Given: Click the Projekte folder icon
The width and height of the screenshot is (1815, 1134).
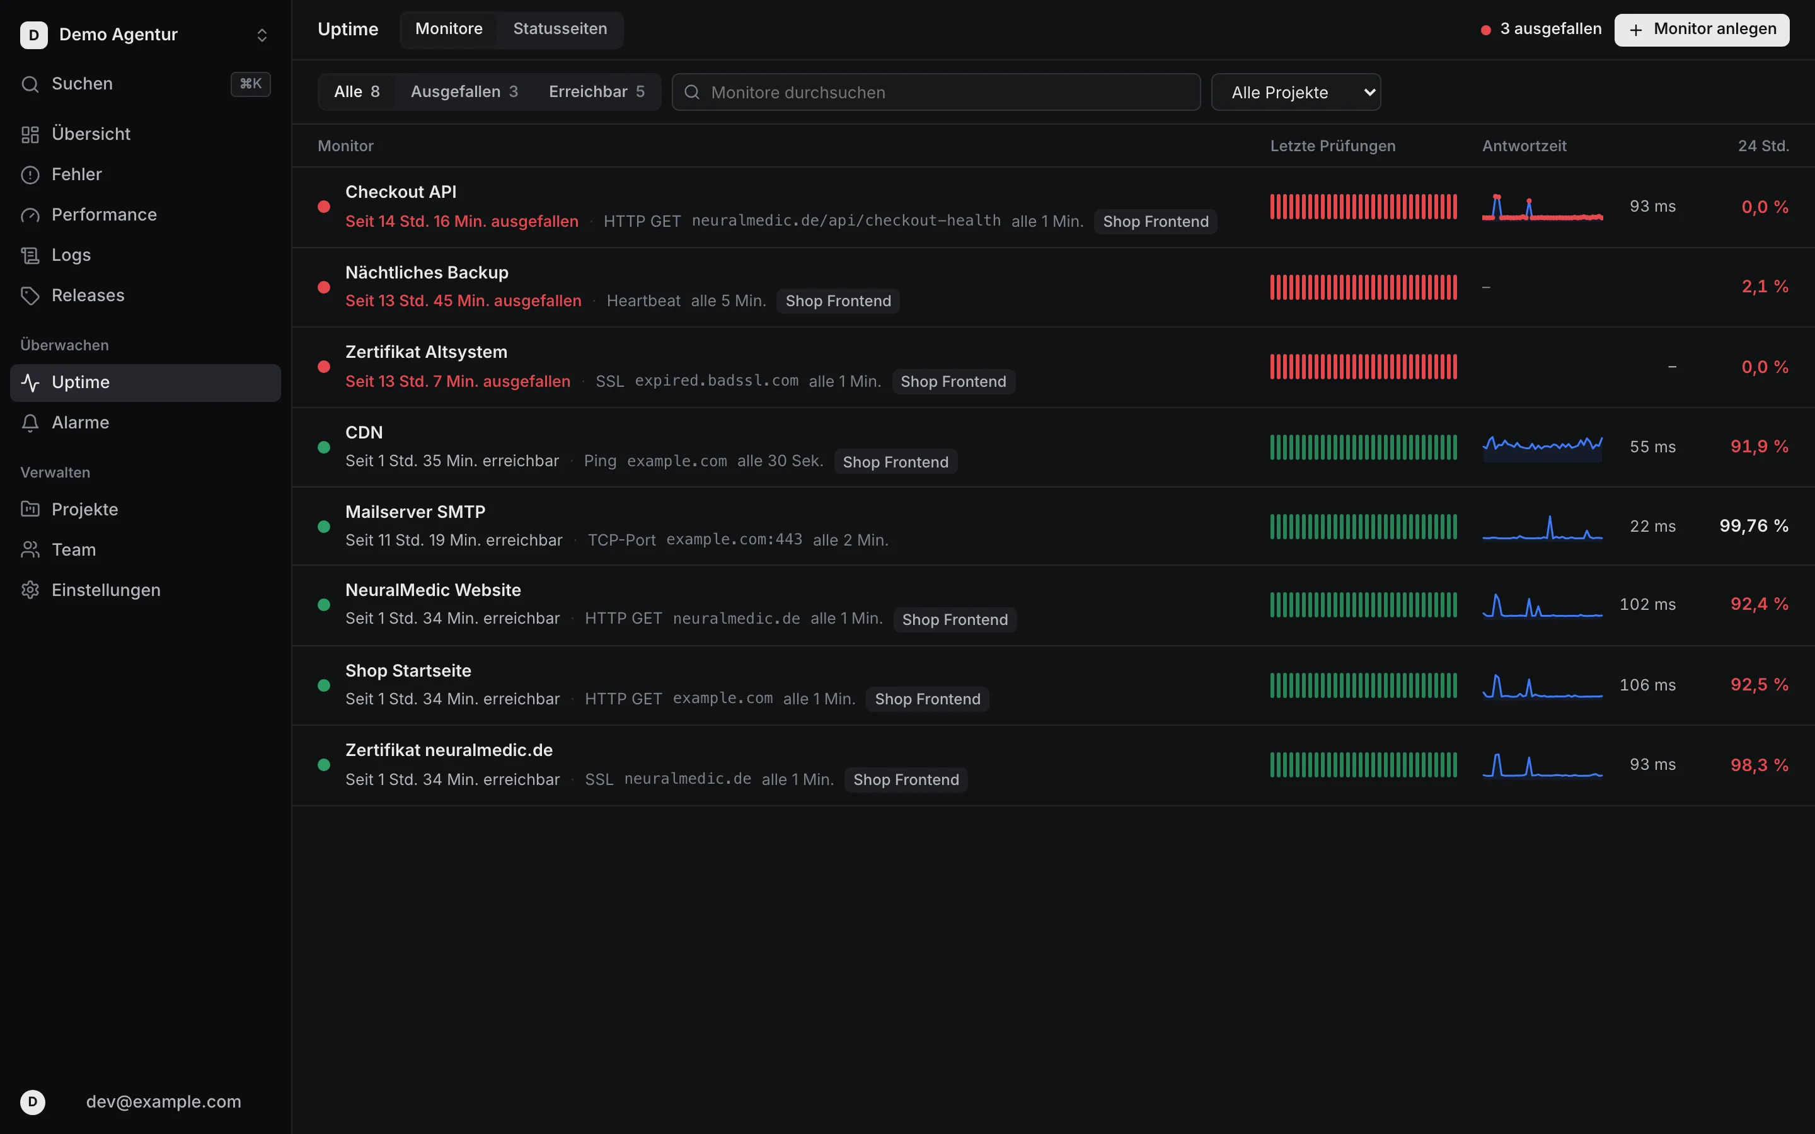Looking at the screenshot, I should pos(30,509).
